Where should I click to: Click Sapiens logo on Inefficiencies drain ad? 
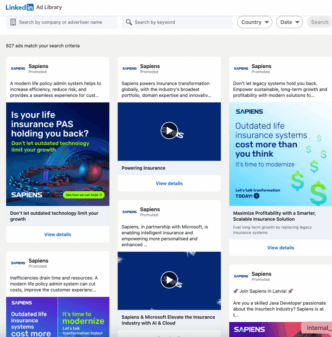[x=18, y=263]
